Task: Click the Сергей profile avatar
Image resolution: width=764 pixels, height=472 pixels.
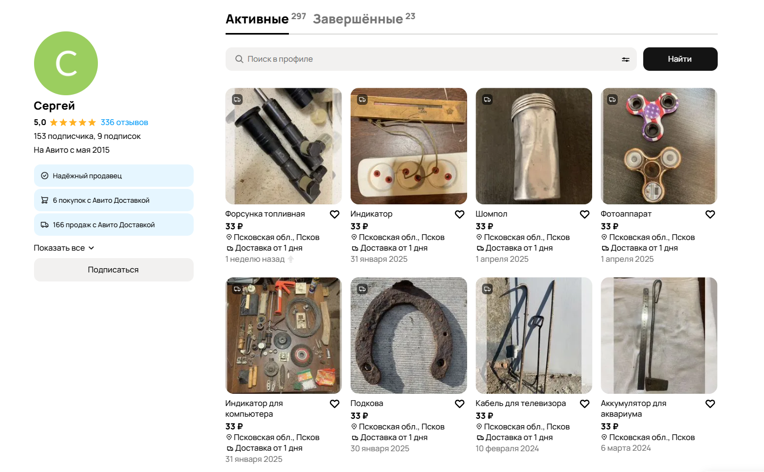Action: click(66, 63)
